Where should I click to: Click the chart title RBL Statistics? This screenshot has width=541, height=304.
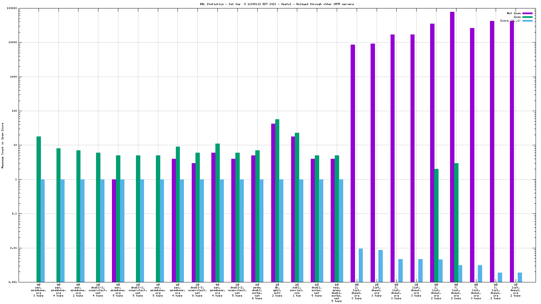pos(277,4)
